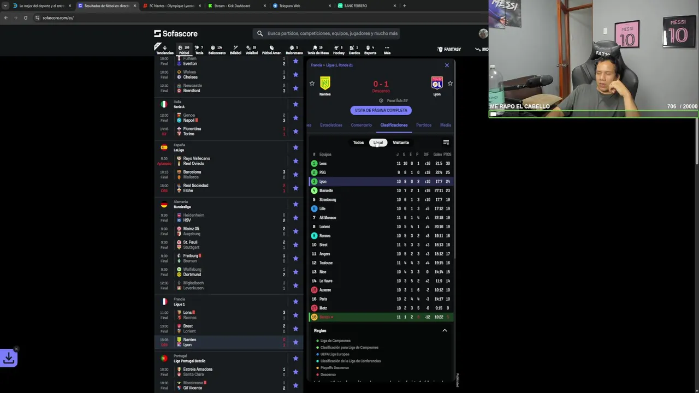Collapse the Reglas section

click(445, 330)
